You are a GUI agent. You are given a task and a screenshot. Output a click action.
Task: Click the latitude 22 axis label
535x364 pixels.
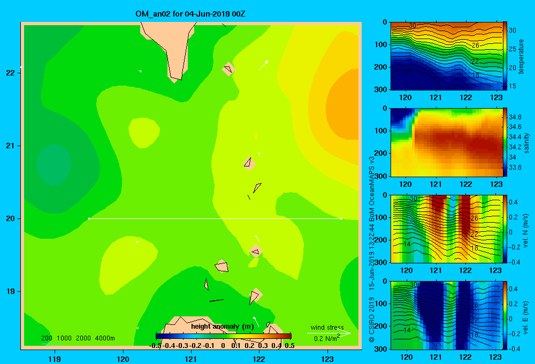pyautogui.click(x=11, y=73)
